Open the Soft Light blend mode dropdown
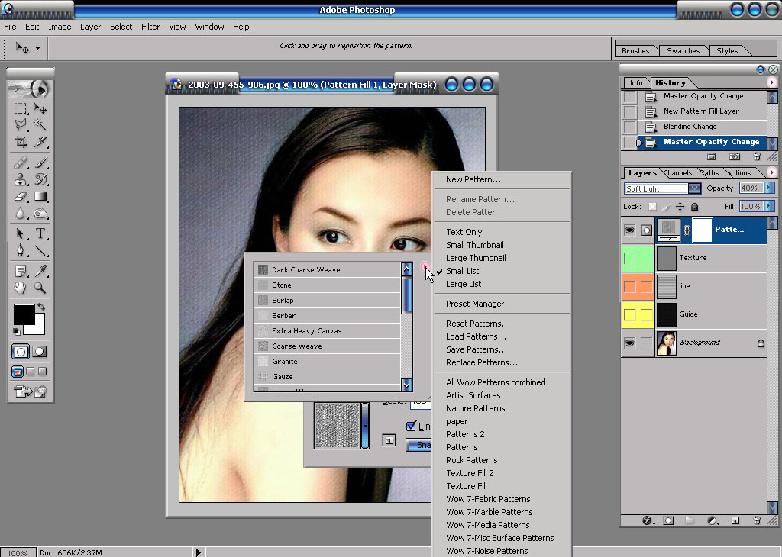782x557 pixels. tap(695, 188)
